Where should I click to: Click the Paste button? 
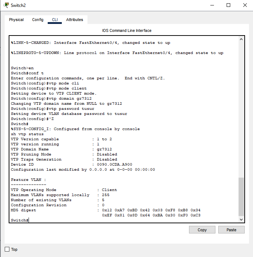(231, 230)
